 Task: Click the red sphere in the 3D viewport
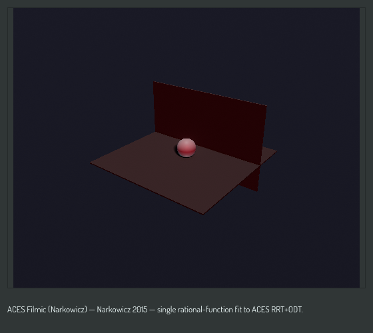coord(186,148)
